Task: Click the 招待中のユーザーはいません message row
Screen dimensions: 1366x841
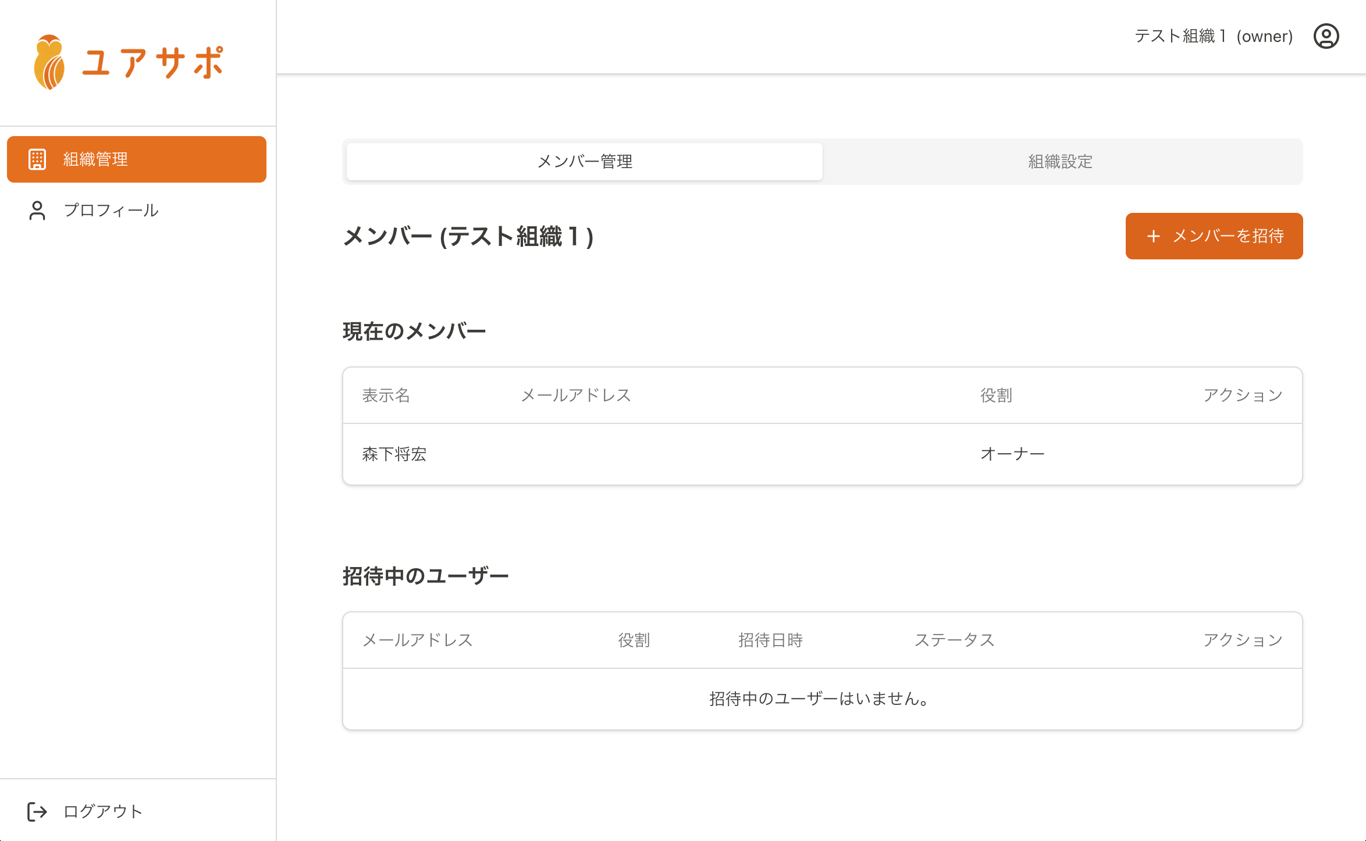Action: pos(819,699)
